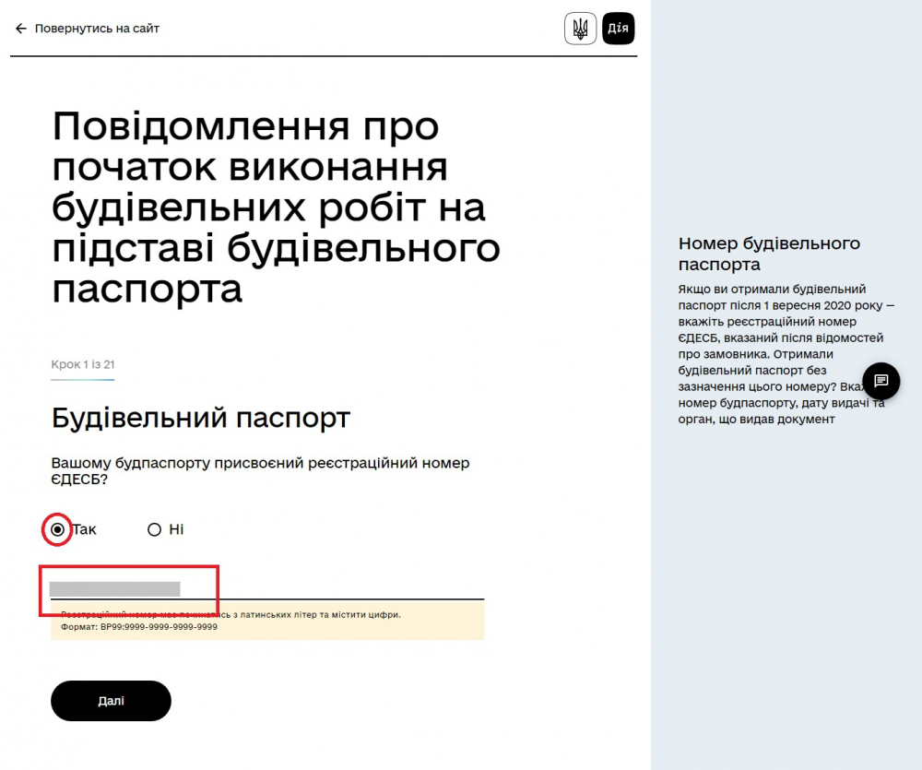Click the 'Ні' option label text
This screenshot has height=770, width=922.
pyautogui.click(x=176, y=529)
